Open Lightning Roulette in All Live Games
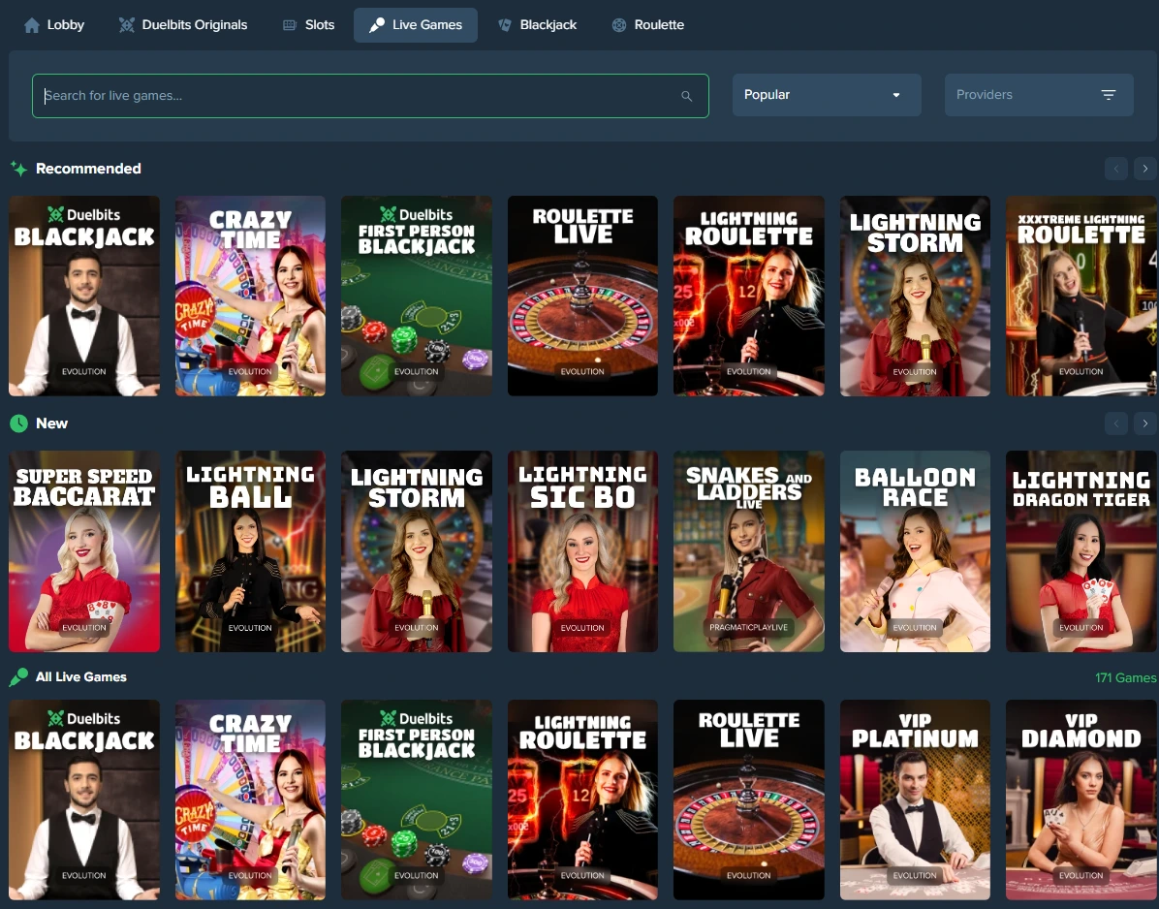 (582, 799)
